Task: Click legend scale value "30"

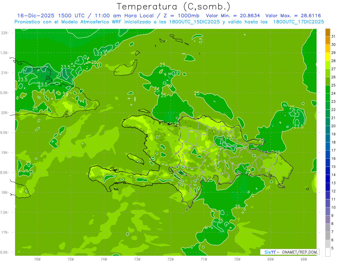Action: [x=334, y=45]
